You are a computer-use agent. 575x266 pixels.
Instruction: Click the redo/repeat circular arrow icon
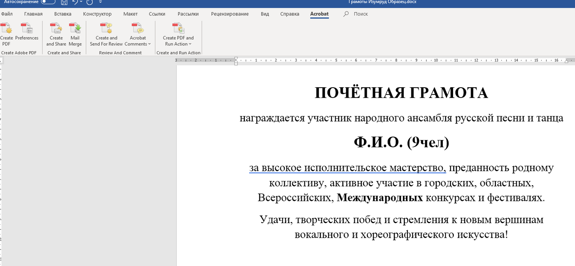pos(90,2)
